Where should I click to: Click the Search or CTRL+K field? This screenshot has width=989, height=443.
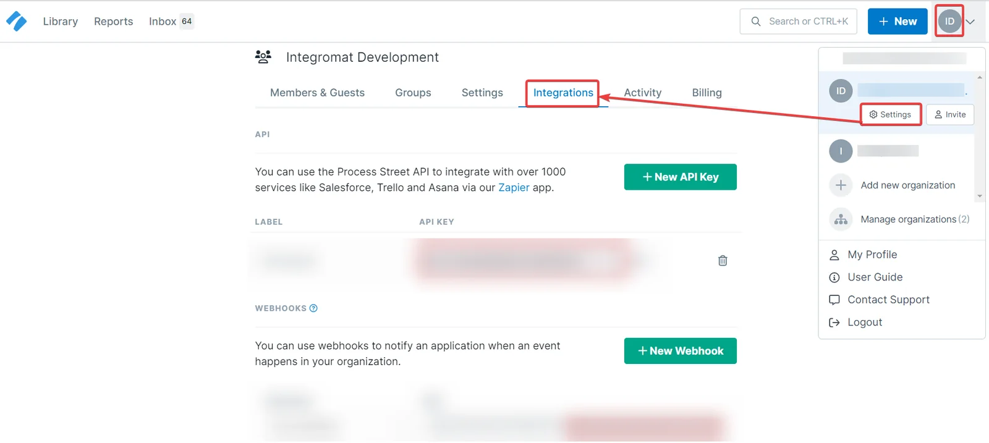pyautogui.click(x=798, y=21)
